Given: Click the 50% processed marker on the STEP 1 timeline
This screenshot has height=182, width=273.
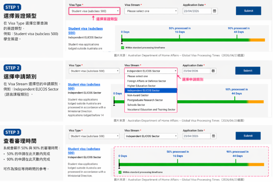Looking at the screenshot, I should coord(179,37).
